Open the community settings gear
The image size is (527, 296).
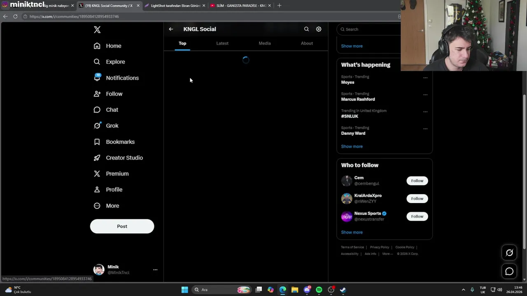tap(319, 29)
